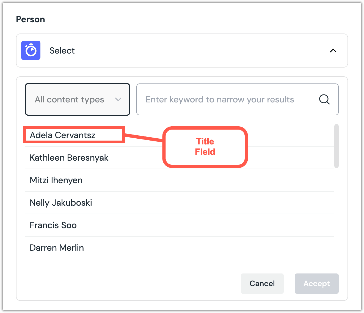This screenshot has height=313, width=364.
Task: Open the All content types dropdown
Action: pos(77,99)
